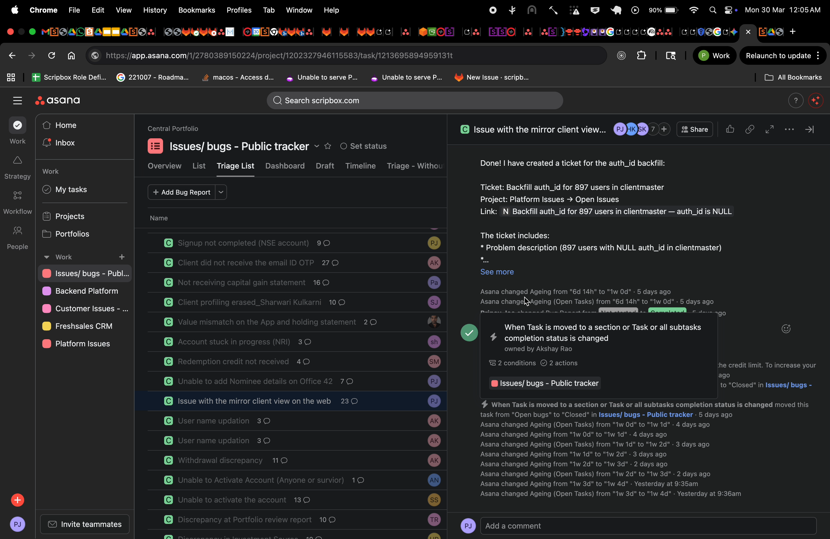830x539 pixels.
Task: Add new project under Work section
Action: [122, 257]
